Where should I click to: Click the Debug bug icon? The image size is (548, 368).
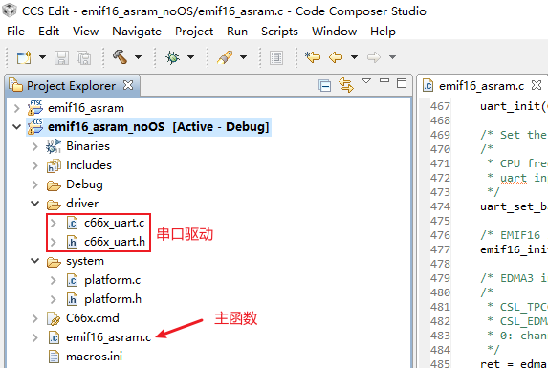pos(173,57)
